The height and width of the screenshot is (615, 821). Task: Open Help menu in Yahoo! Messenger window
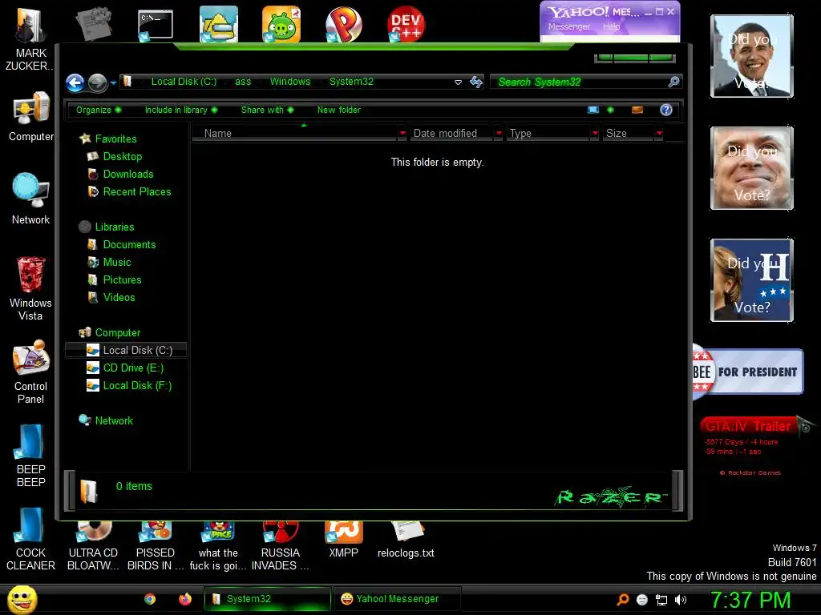(611, 26)
